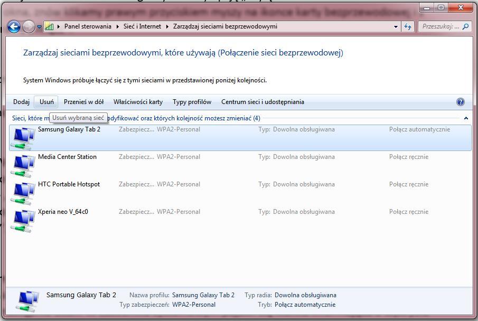This screenshot has width=478, height=321.
Task: Click the Xperia neo V_64c0 name
Action: click(63, 212)
